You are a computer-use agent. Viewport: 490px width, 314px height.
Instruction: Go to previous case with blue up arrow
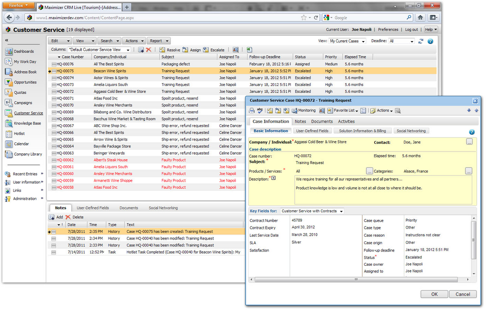pyautogui.click(x=476, y=110)
